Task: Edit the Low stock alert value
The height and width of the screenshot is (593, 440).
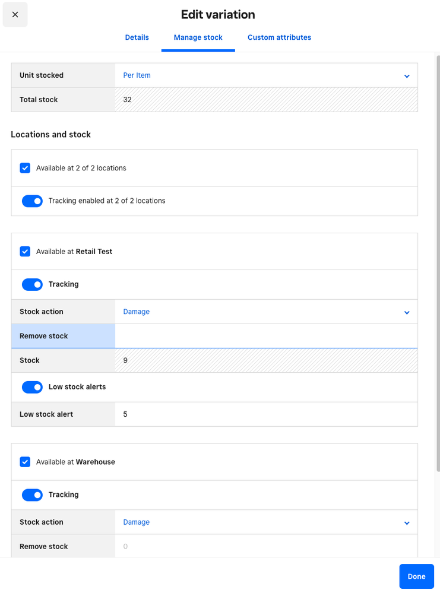Action: point(266,414)
